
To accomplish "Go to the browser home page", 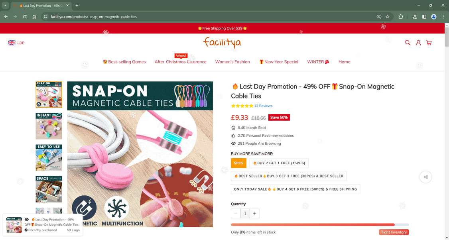I will pyautogui.click(x=34, y=17).
